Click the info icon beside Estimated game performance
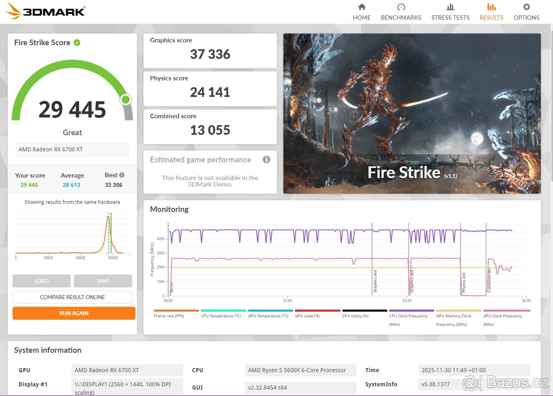The image size is (553, 396). tap(266, 160)
